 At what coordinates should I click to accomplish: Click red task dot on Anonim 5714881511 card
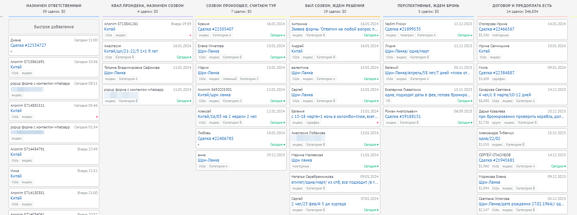(97, 117)
